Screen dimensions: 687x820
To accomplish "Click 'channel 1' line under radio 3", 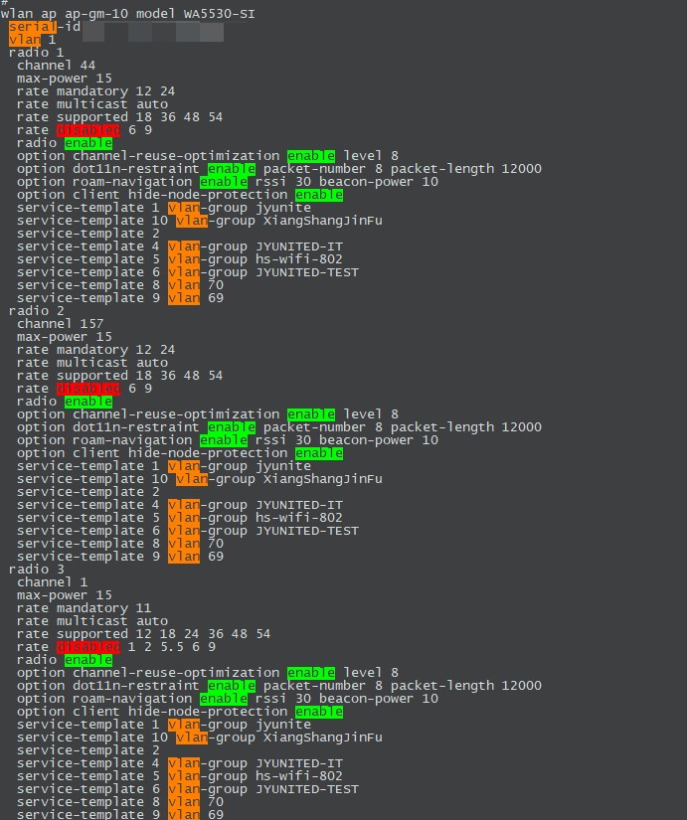I will point(52,582).
